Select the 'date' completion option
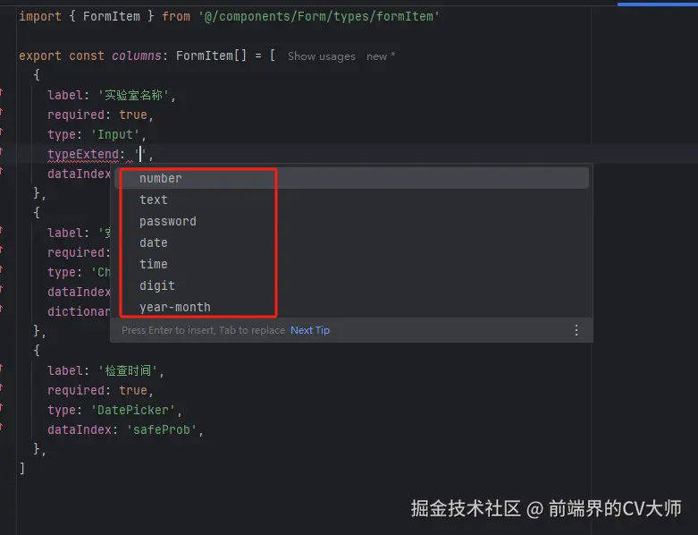Viewport: 698px width, 535px height. point(154,242)
